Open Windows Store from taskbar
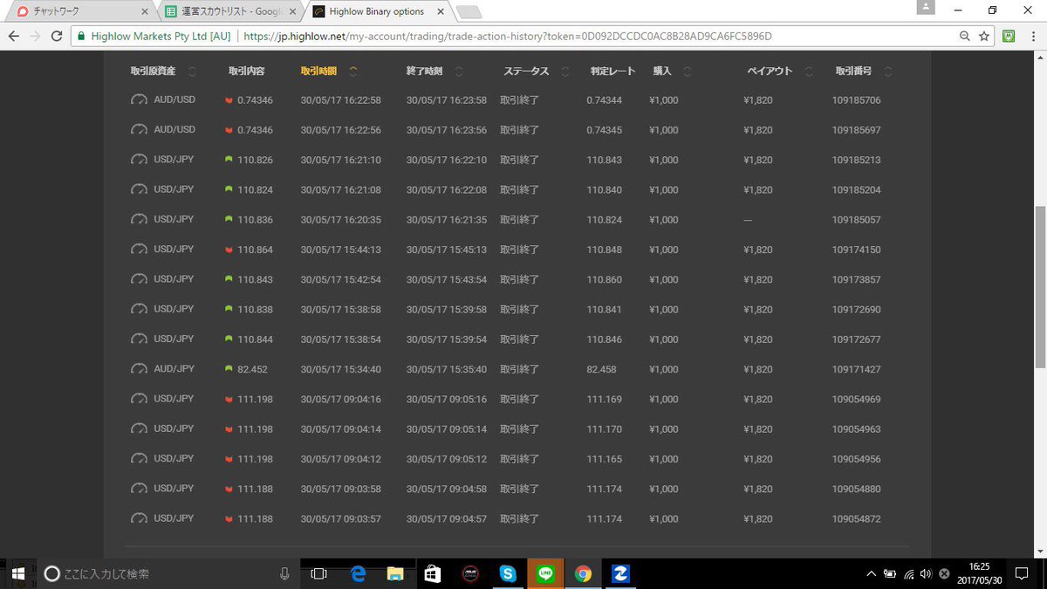Viewport: 1047px width, 589px height. [433, 574]
